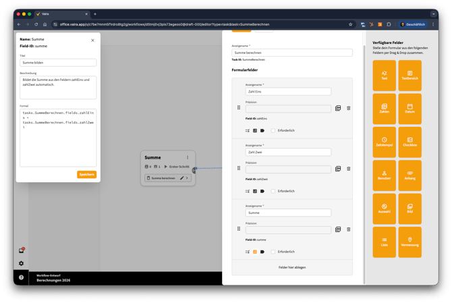Click Präzision input of Zahl Eins
This screenshot has height=303, width=452.
pos(288,109)
